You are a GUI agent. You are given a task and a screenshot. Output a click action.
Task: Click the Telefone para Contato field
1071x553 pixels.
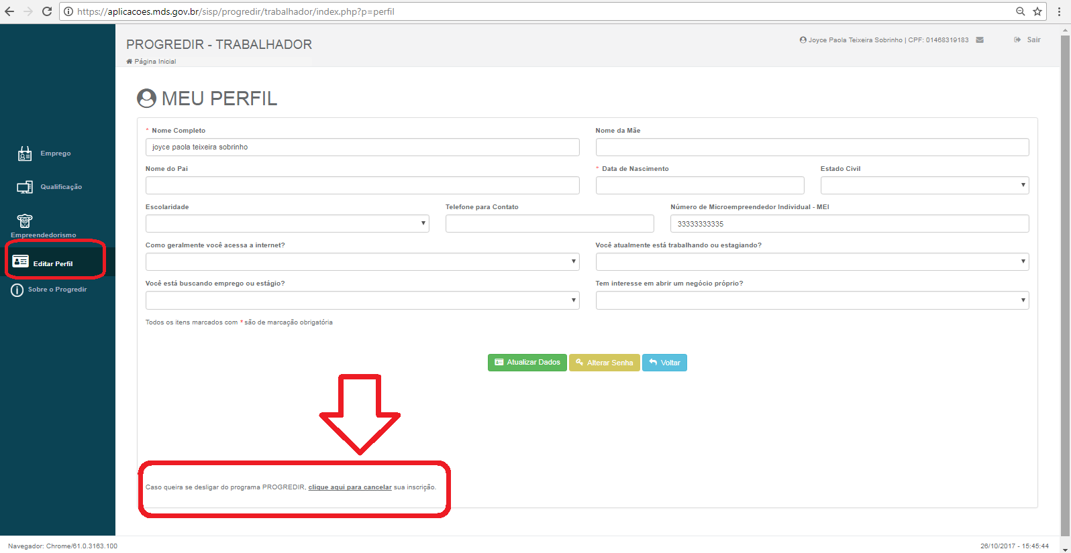[x=550, y=224]
